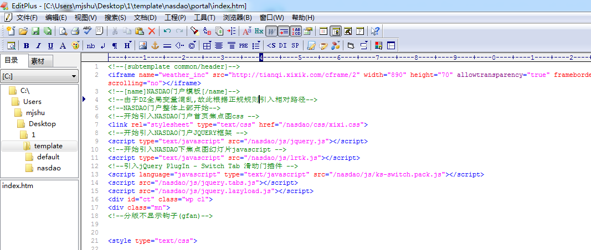Open Print Preview from the toolbar

tap(63, 31)
